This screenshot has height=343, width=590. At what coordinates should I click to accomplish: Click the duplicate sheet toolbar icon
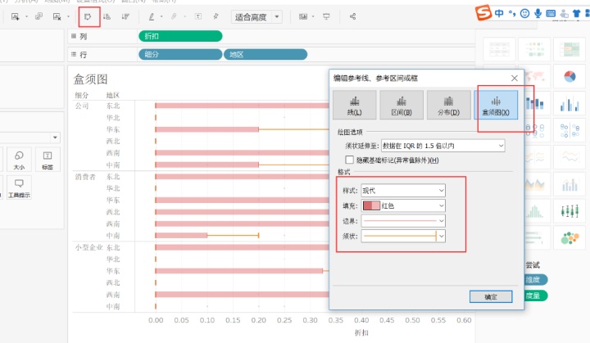click(x=39, y=16)
